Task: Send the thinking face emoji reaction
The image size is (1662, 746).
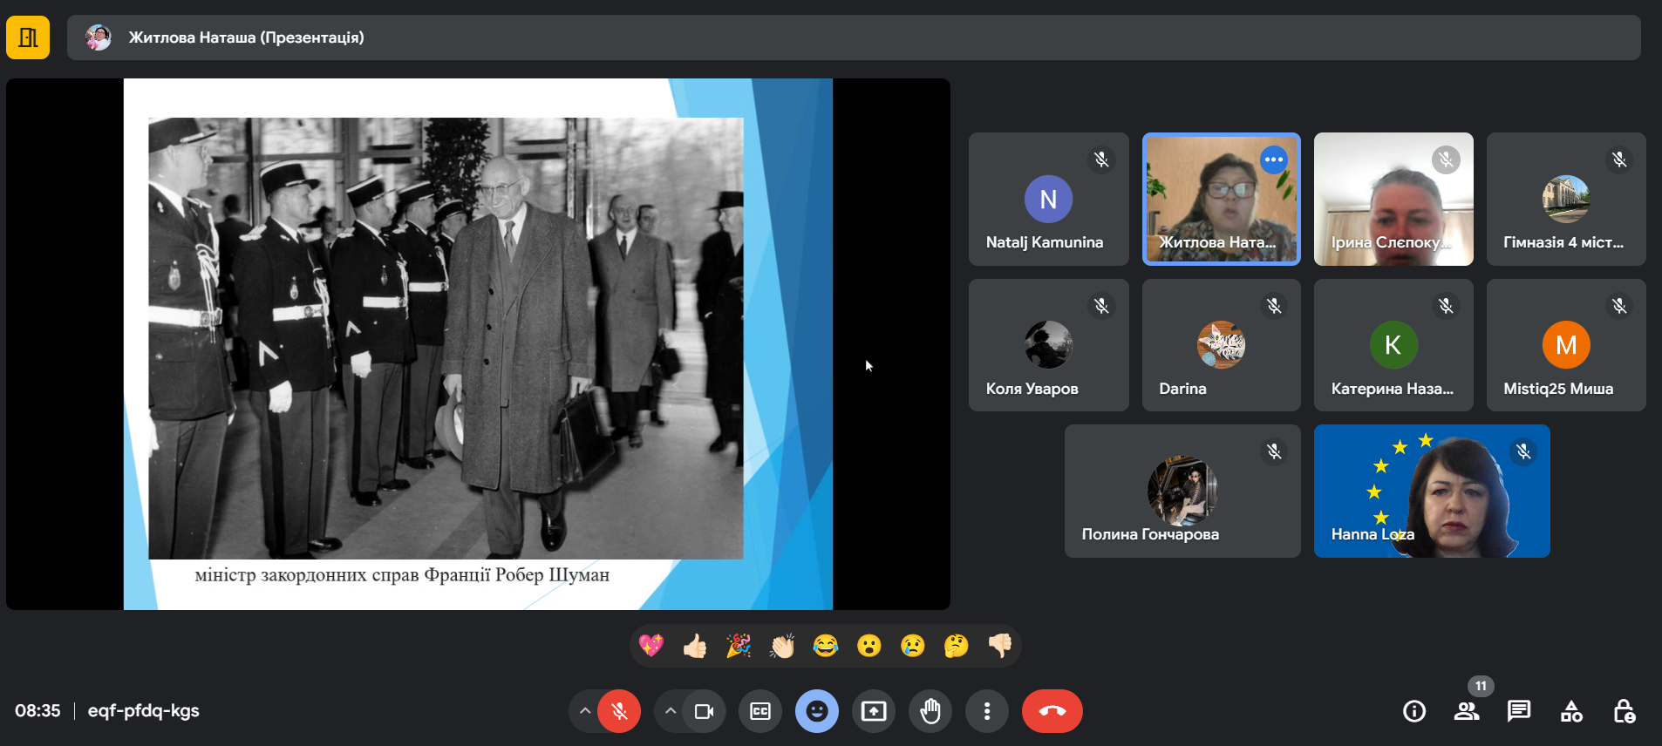Action: click(x=956, y=646)
